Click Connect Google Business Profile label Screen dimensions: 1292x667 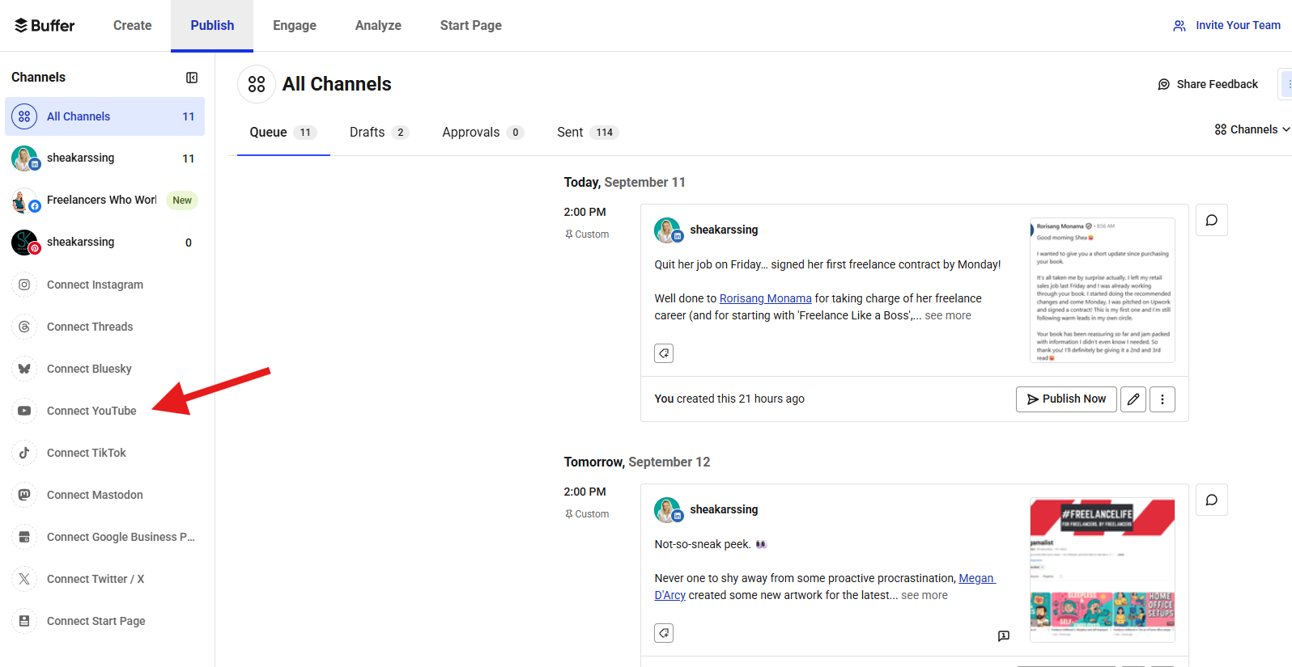pos(121,537)
